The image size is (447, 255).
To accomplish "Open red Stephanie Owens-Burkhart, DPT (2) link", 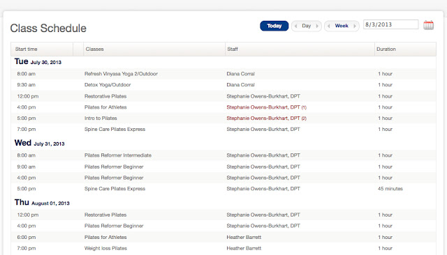I will (x=266, y=118).
